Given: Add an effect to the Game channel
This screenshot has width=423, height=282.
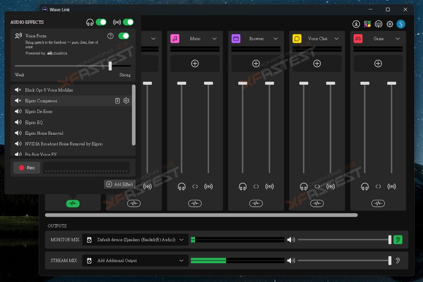Looking at the screenshot, I should tap(378, 63).
